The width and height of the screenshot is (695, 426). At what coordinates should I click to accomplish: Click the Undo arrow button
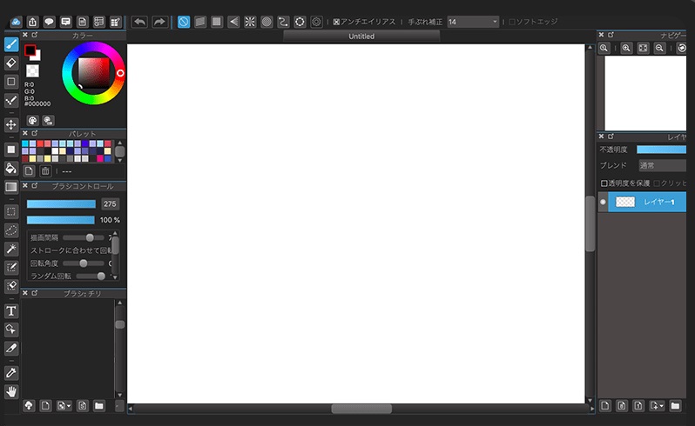pyautogui.click(x=139, y=22)
